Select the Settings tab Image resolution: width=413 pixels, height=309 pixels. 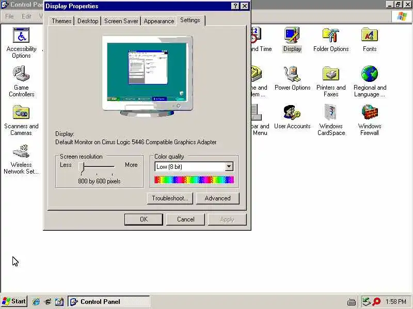[x=190, y=20]
